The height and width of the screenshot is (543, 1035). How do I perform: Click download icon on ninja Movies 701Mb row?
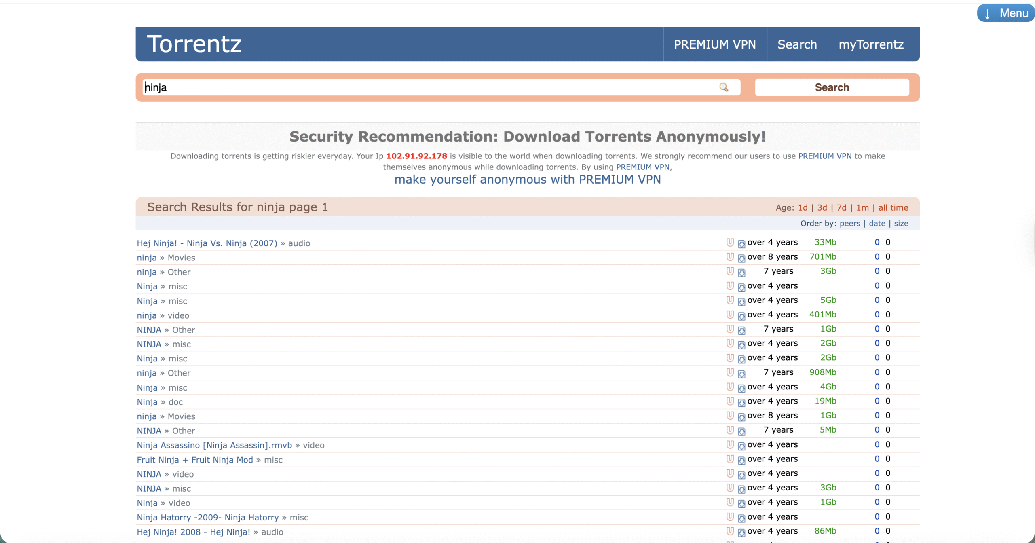[741, 258]
